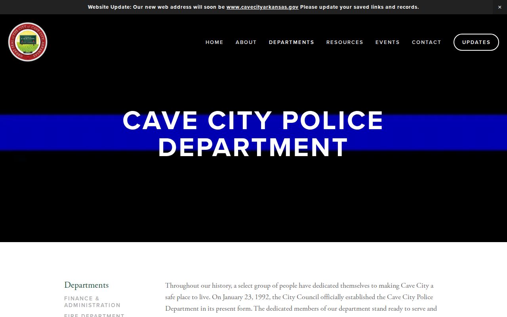Screen dimensions: 507x317
Task: Open the About menu item
Action: click(x=246, y=42)
